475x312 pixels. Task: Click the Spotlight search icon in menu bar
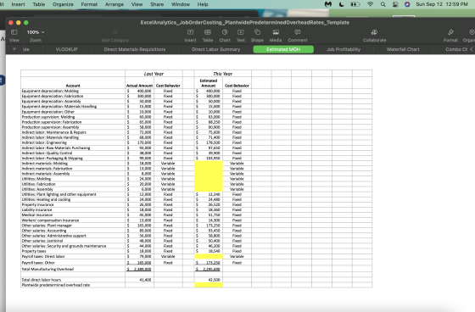[383, 4]
